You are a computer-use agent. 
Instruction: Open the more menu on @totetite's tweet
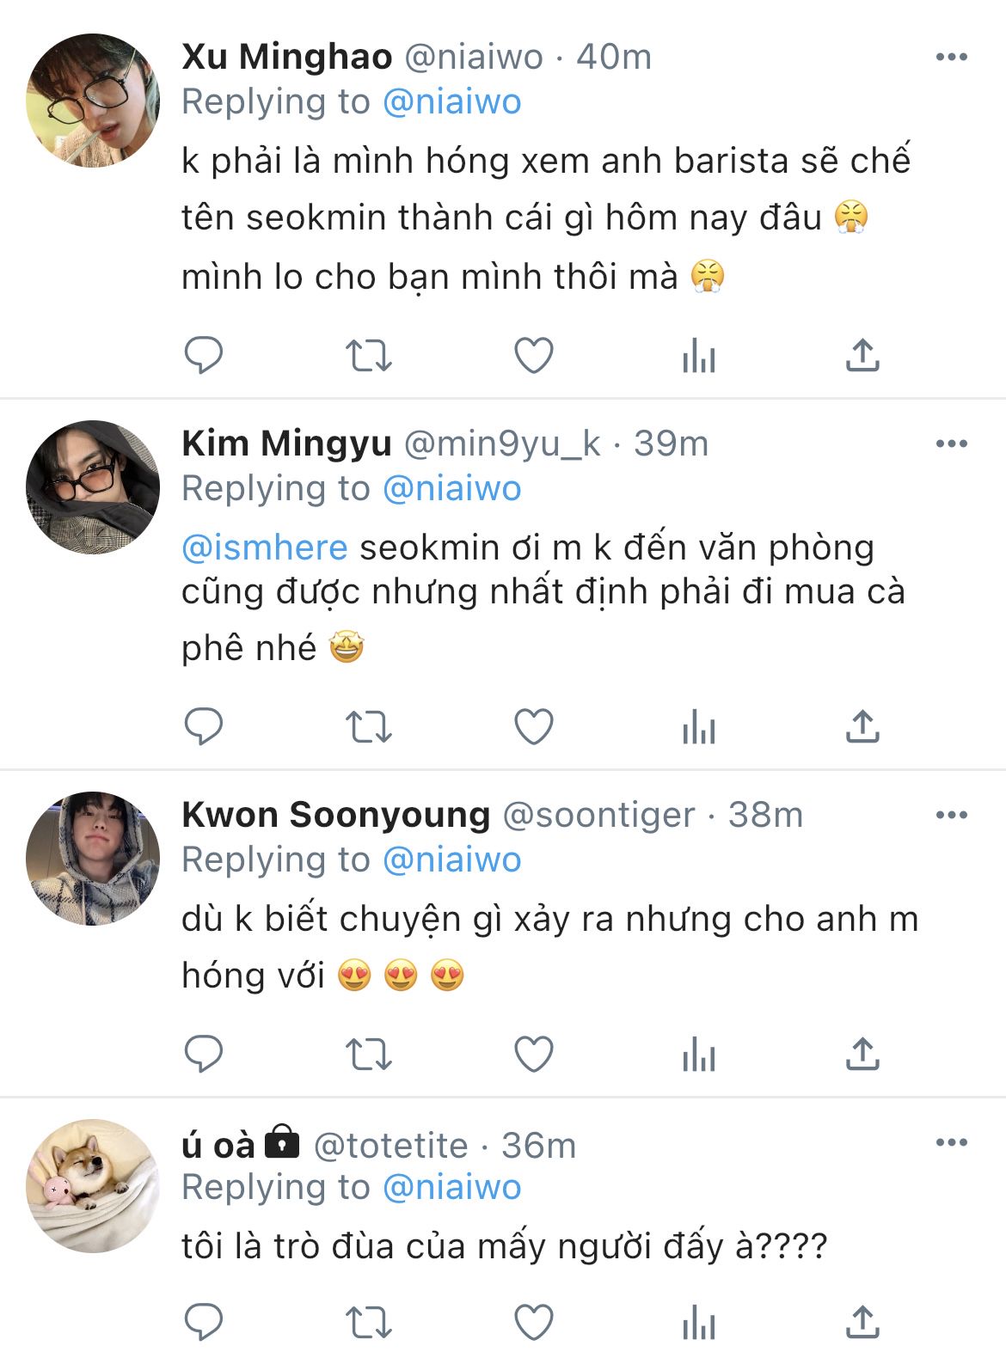click(951, 1143)
